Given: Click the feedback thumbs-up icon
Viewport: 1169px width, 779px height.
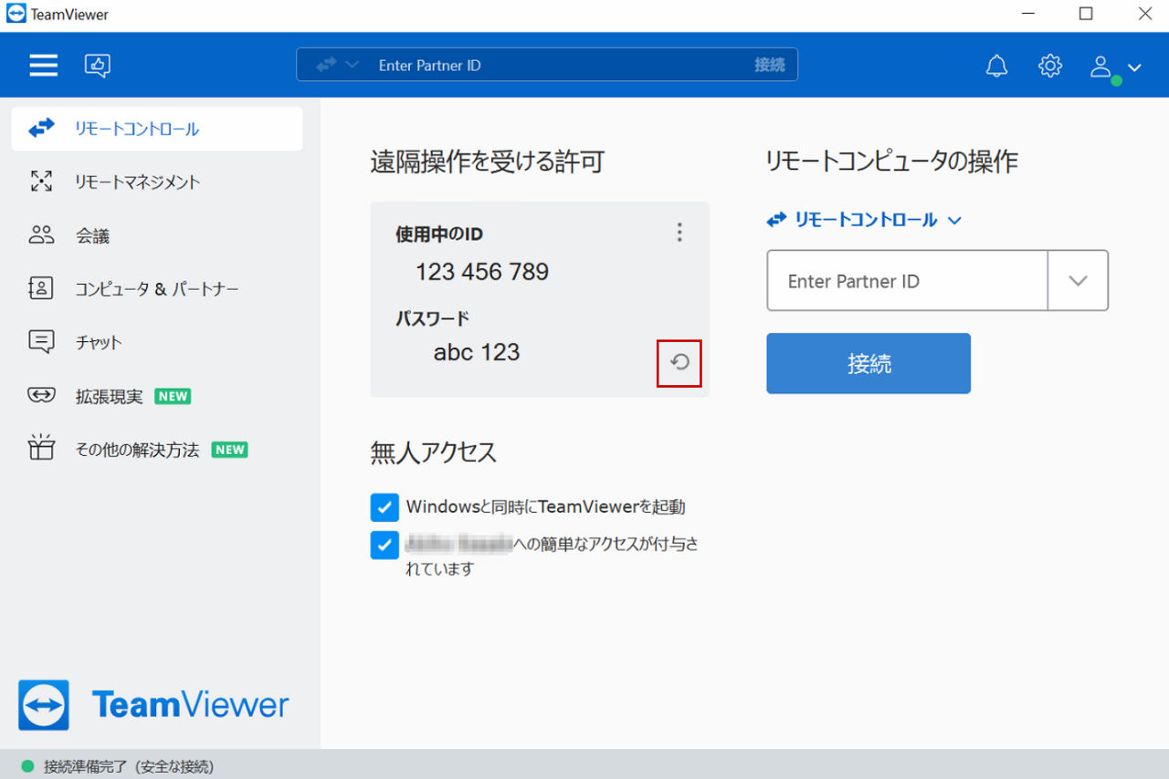Looking at the screenshot, I should point(98,65).
